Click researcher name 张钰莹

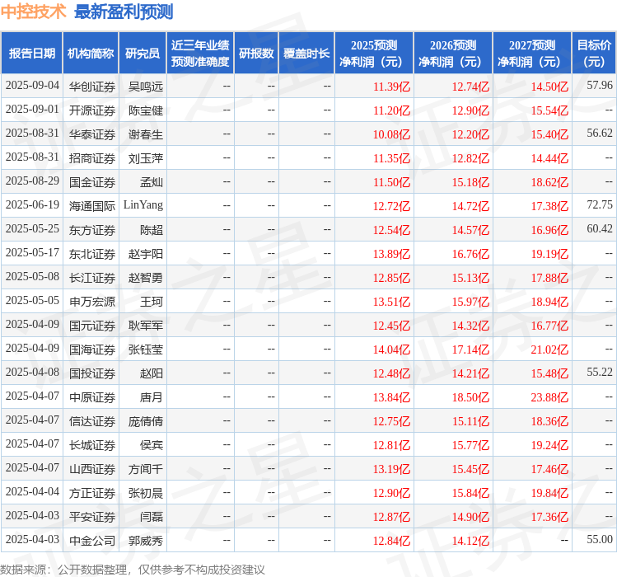tap(146, 349)
